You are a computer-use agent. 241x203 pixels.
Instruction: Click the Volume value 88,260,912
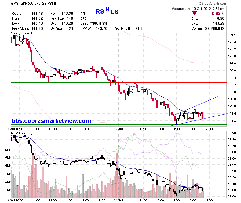(215, 29)
